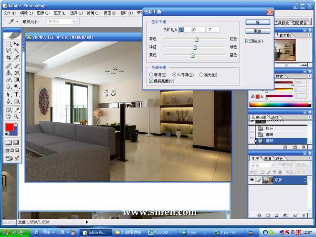Click the 好 OK button
Image resolution: width=316 pixels, height=237 pixels.
coord(258,22)
